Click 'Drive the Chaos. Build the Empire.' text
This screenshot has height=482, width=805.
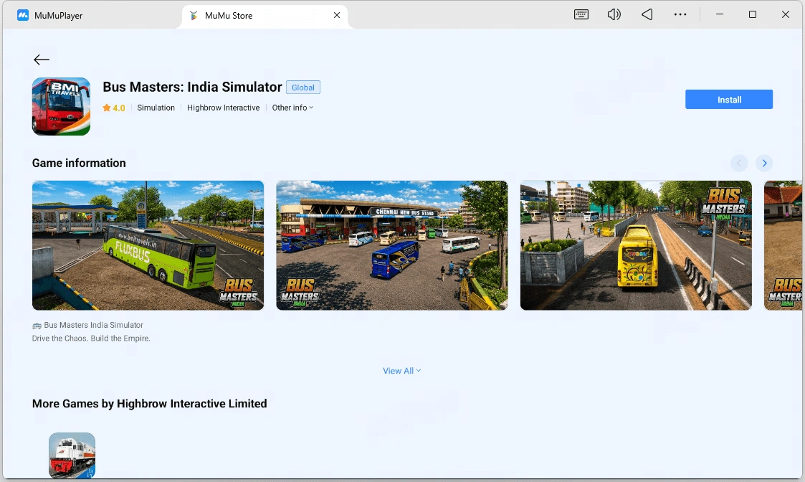click(91, 339)
